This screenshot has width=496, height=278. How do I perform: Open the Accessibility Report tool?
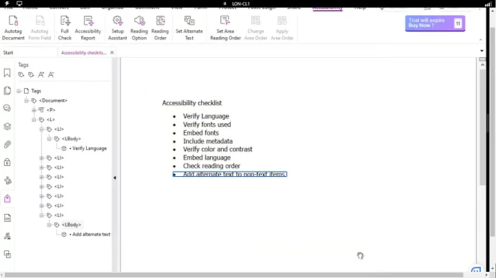(88, 28)
